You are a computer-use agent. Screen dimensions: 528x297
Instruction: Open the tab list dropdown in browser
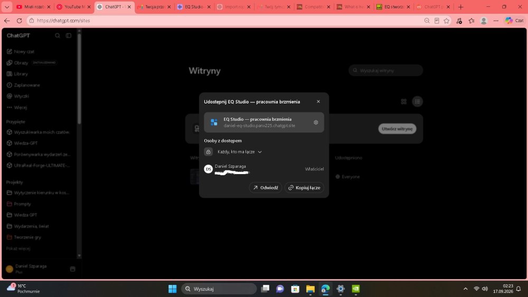click(7, 7)
